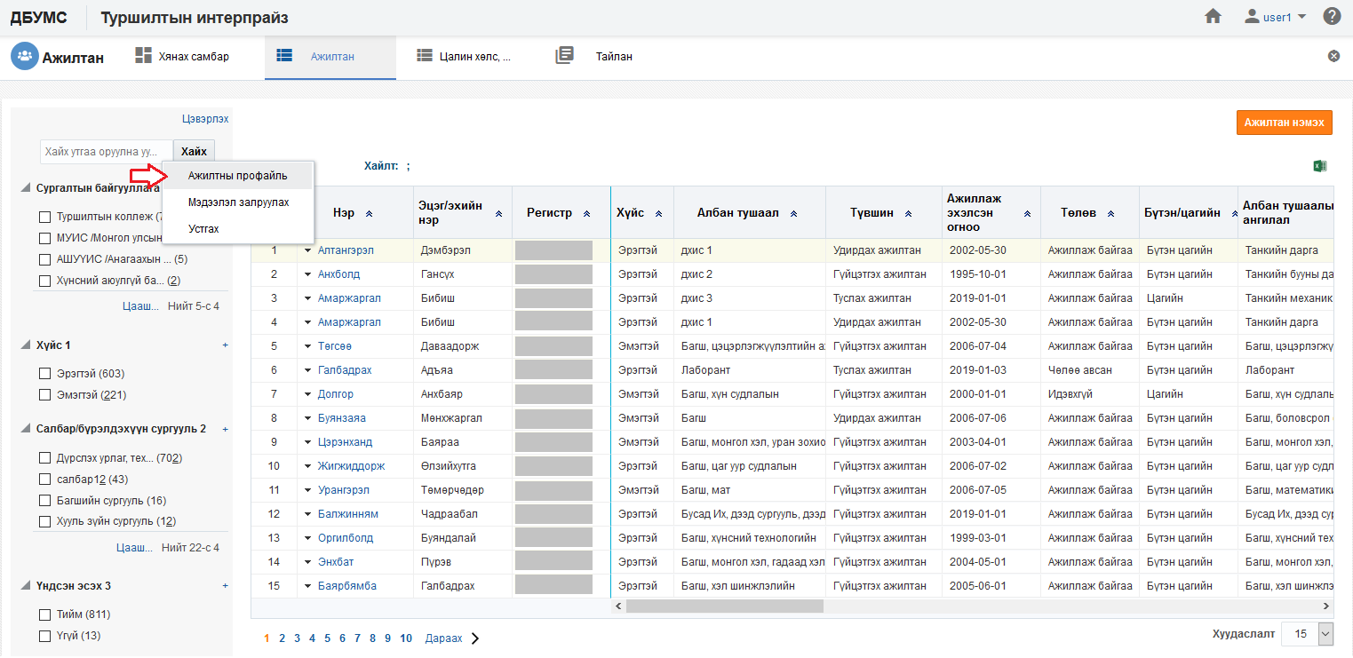Viewport: 1353px width, 658px height.
Task: Click the Ажилтан tab in navigation
Action: (331, 57)
